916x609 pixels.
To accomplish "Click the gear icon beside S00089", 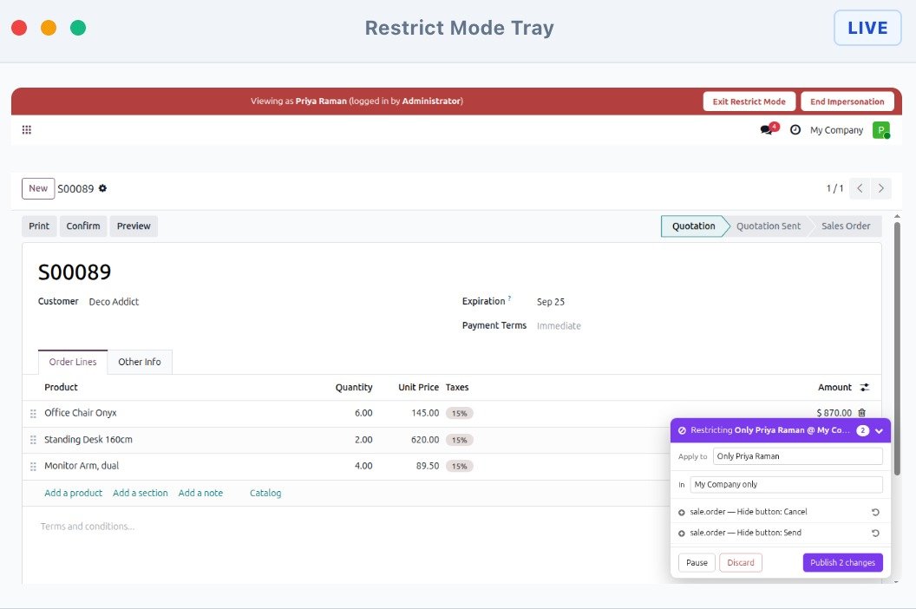I will click(103, 188).
